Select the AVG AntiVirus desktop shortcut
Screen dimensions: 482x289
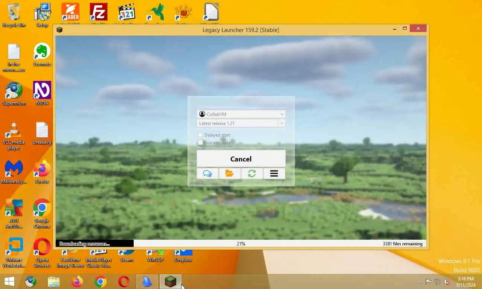tap(14, 214)
